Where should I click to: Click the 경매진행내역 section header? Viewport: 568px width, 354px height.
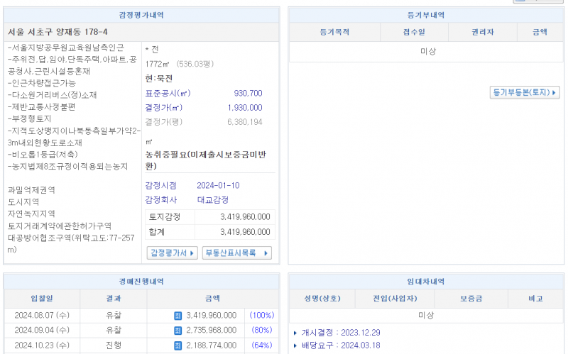tap(141, 282)
